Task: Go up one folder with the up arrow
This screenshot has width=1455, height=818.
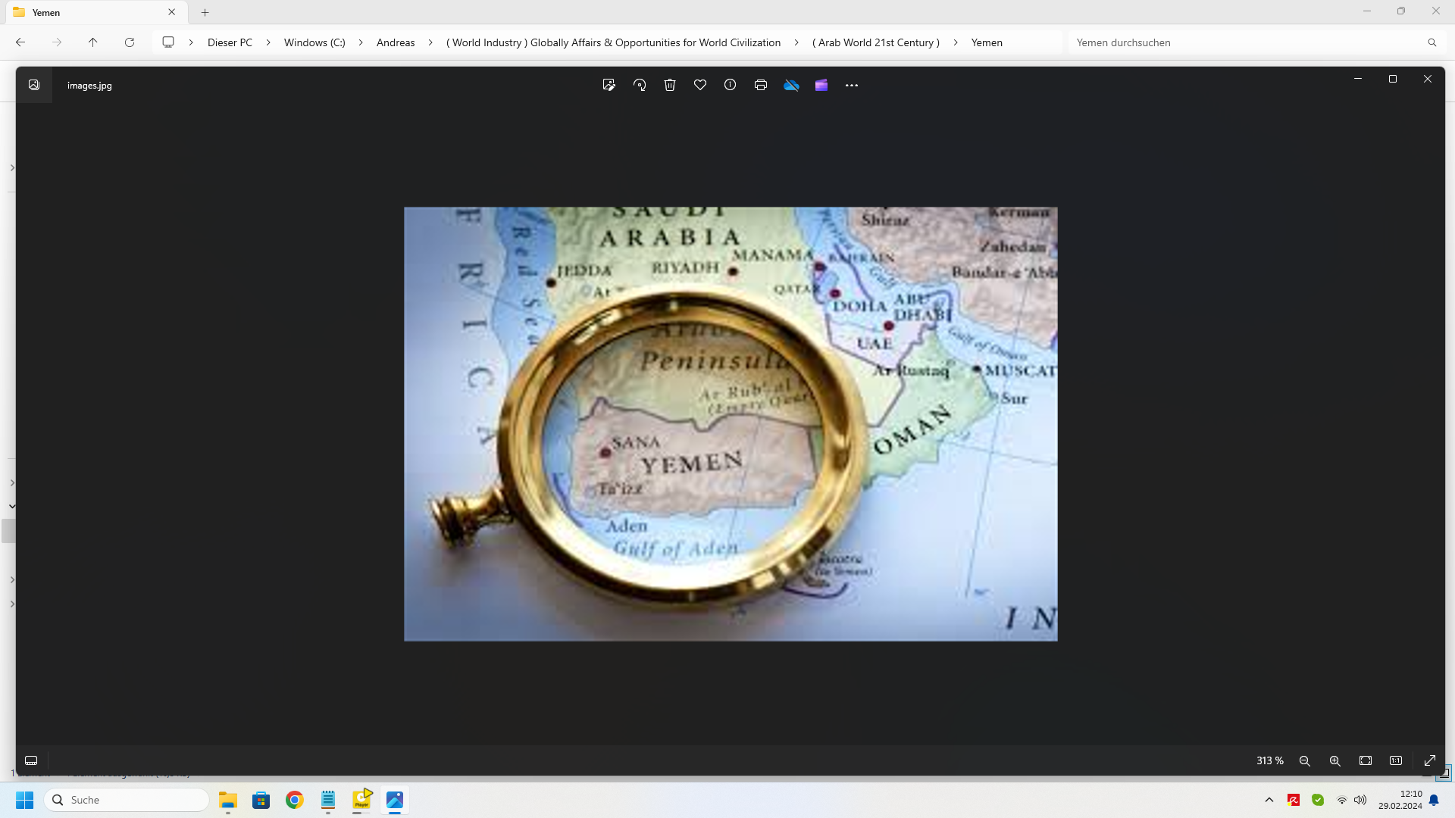Action: pyautogui.click(x=93, y=42)
